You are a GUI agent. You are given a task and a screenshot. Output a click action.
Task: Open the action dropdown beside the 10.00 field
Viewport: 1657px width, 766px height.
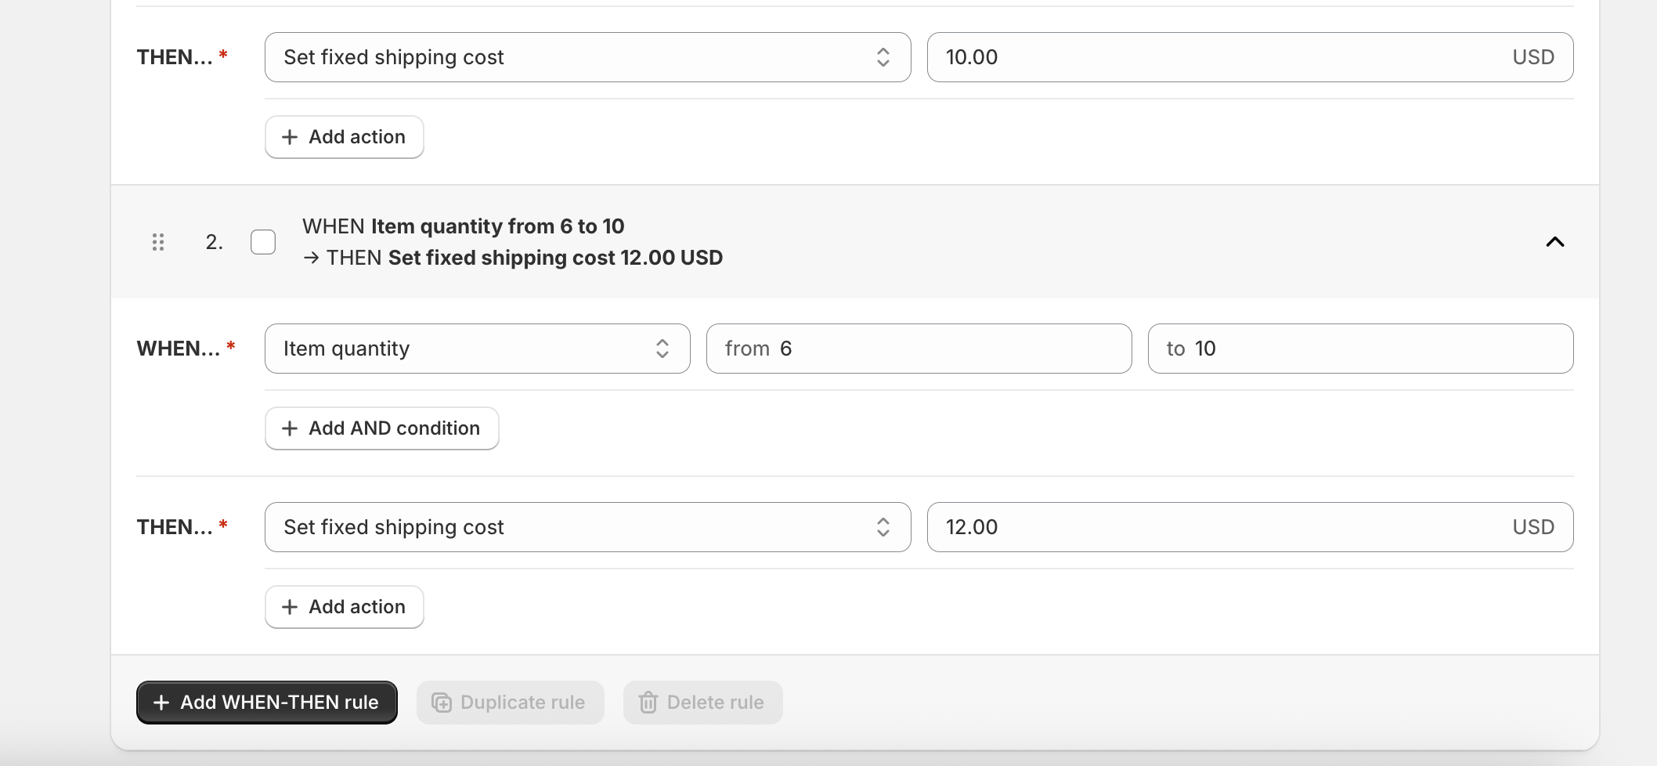(x=588, y=57)
